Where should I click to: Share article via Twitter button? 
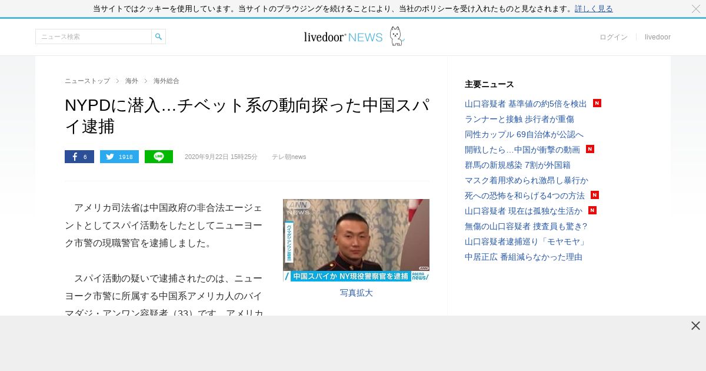[119, 157]
